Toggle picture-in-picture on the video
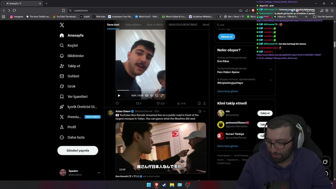The image size is (336, 189). tap(156, 96)
